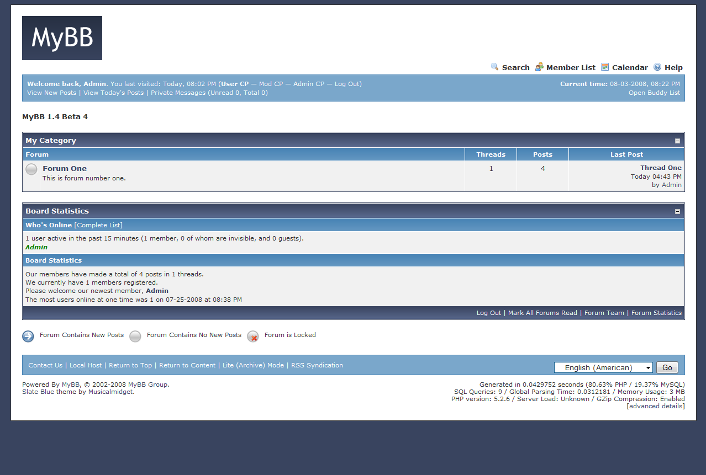Viewport: 706px width, 475px height.
Task: Click the Forum Contains New Posts legend icon
Action: pyautogui.click(x=28, y=336)
